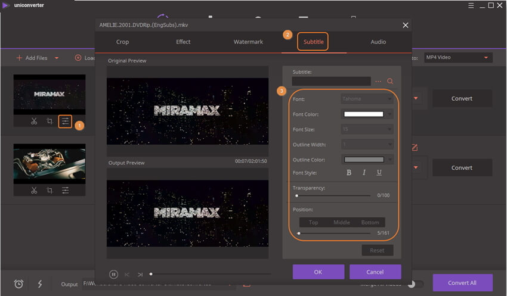
Task: Click the edit pencil icon for second video
Action: (415, 148)
